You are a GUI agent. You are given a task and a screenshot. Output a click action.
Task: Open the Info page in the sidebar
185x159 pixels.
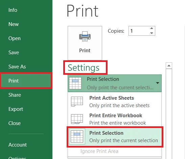[13, 10]
